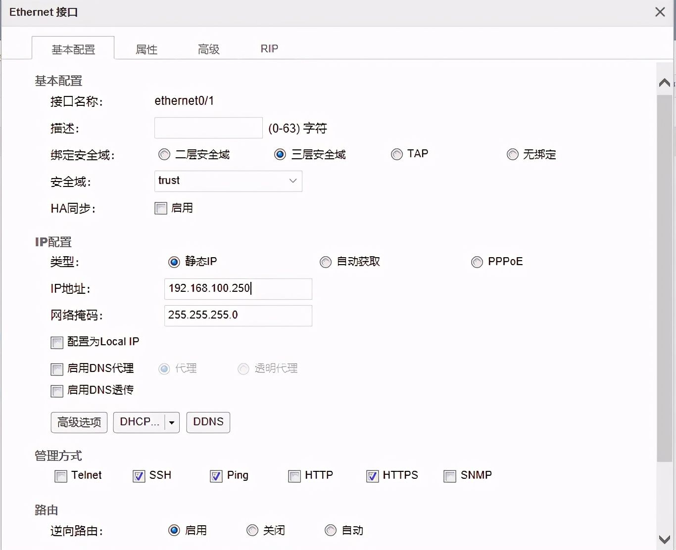
Task: Choose 自动获取 address type
Action: click(x=326, y=262)
